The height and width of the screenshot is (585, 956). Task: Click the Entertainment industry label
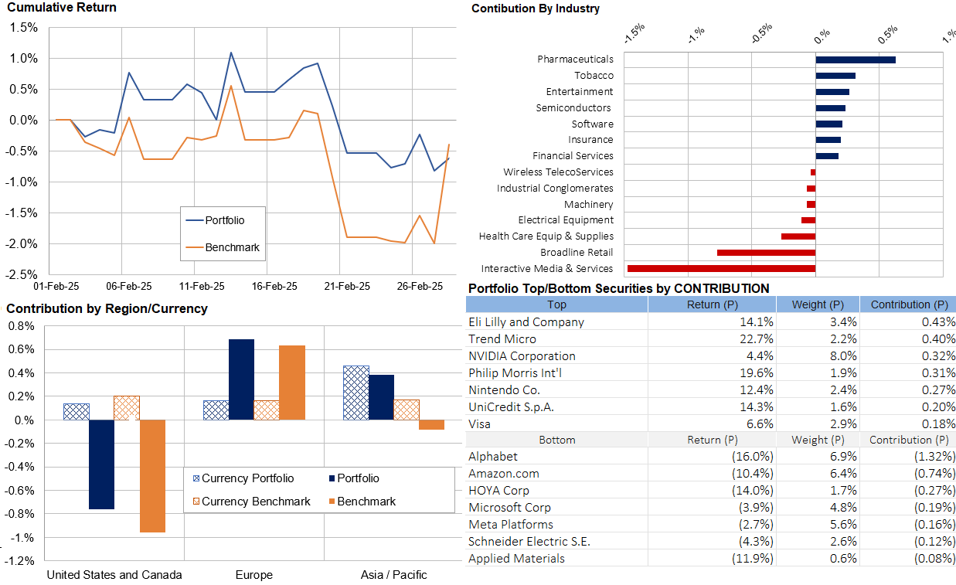click(580, 91)
